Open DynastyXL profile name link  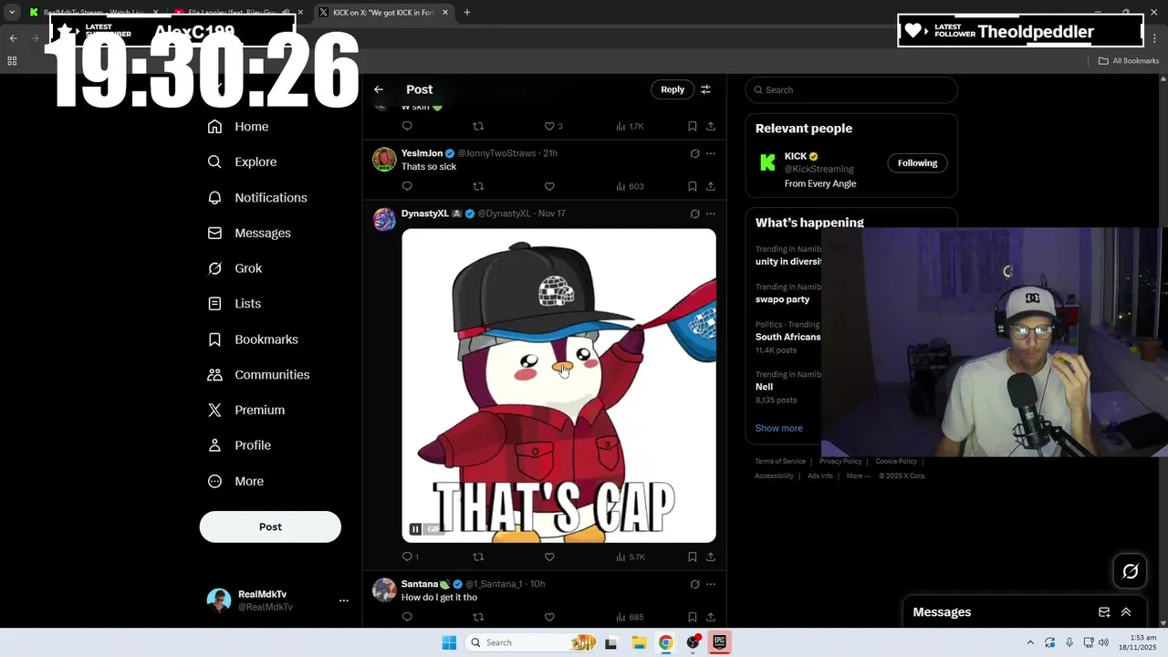(x=425, y=214)
